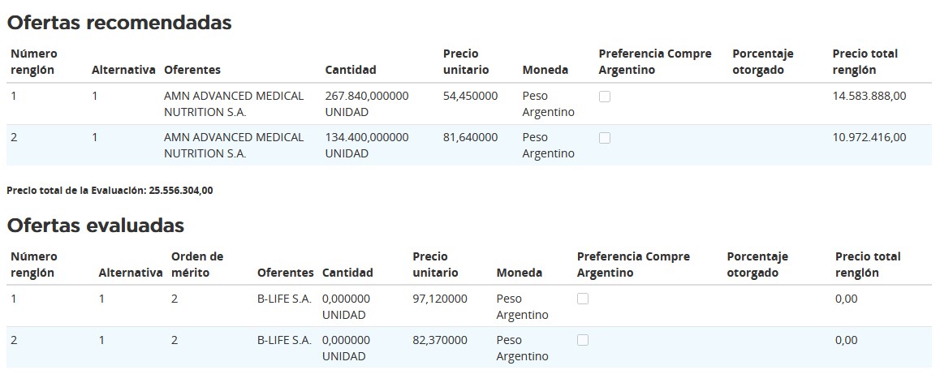Screen dimensions: 940x383
Task: Click the quantity 134.400,000000 UNIDAD cell
Action: [367, 145]
